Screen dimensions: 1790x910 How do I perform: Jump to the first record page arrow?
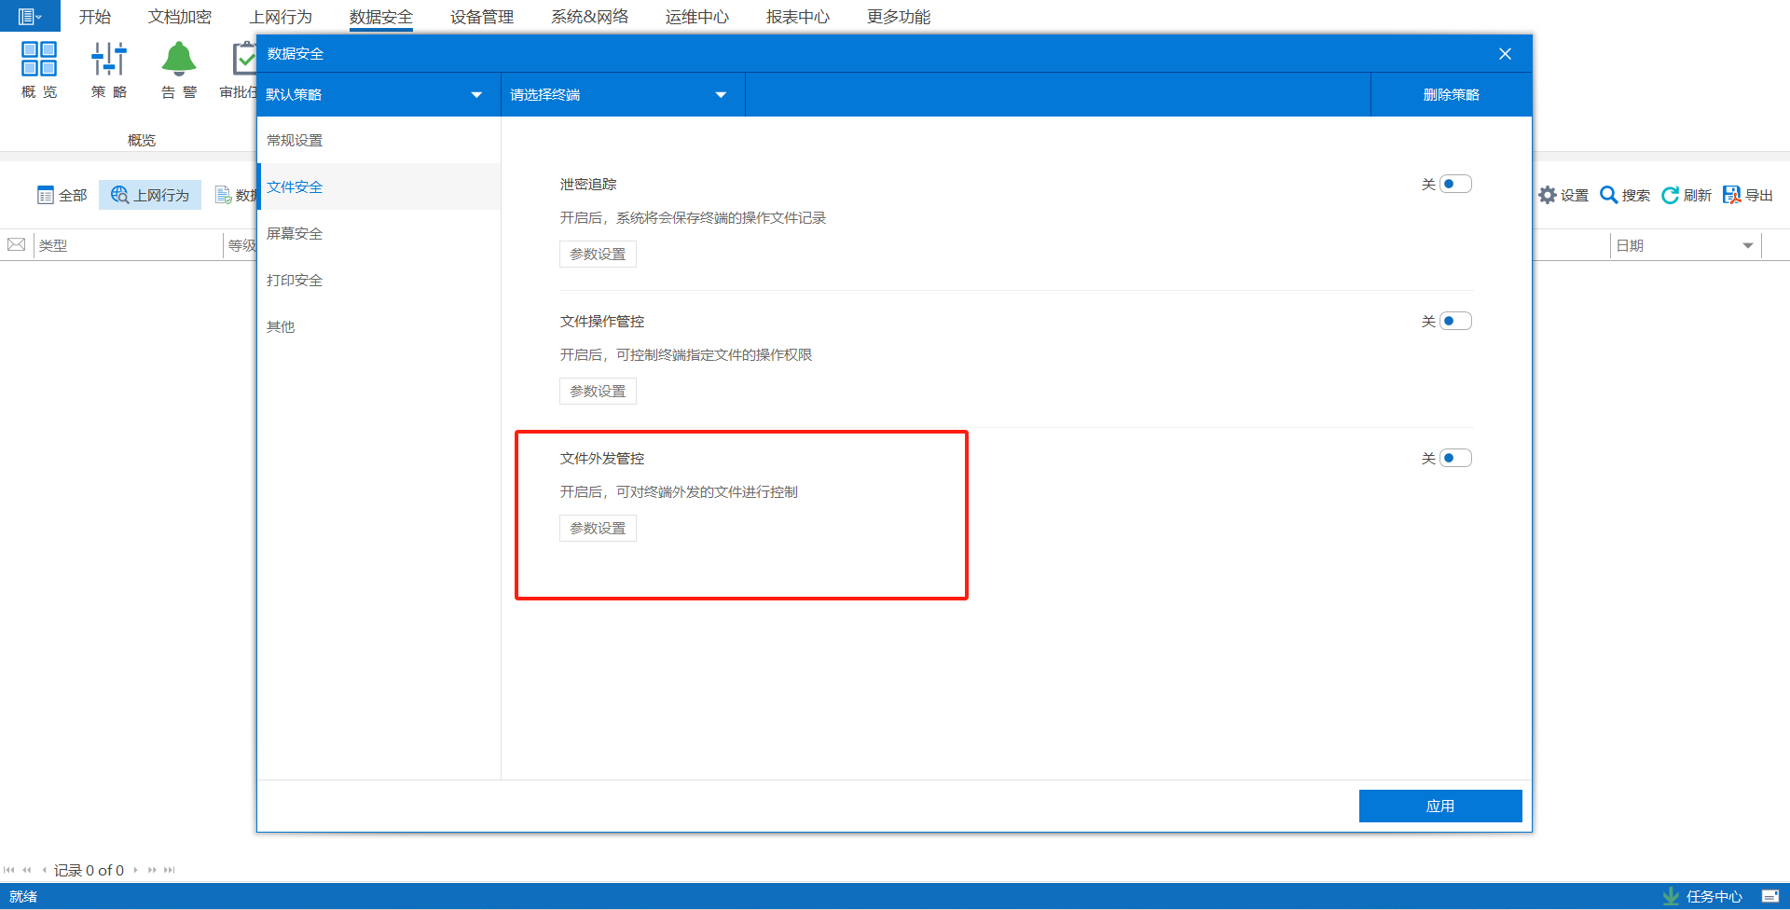click(9, 870)
